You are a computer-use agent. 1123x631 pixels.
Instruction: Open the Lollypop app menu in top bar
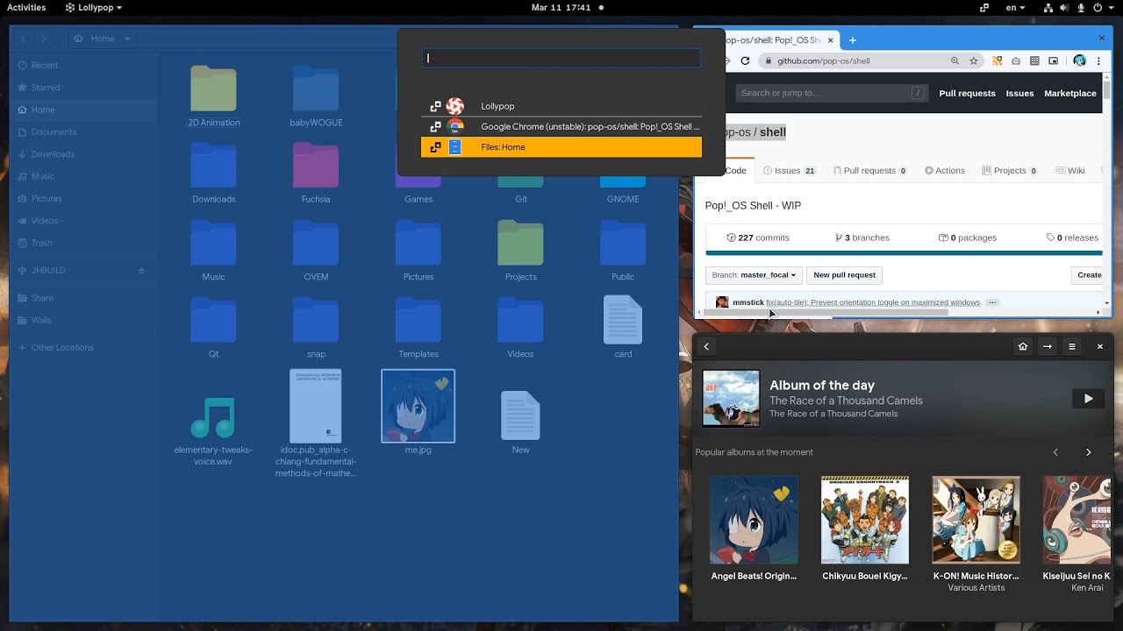tap(94, 8)
